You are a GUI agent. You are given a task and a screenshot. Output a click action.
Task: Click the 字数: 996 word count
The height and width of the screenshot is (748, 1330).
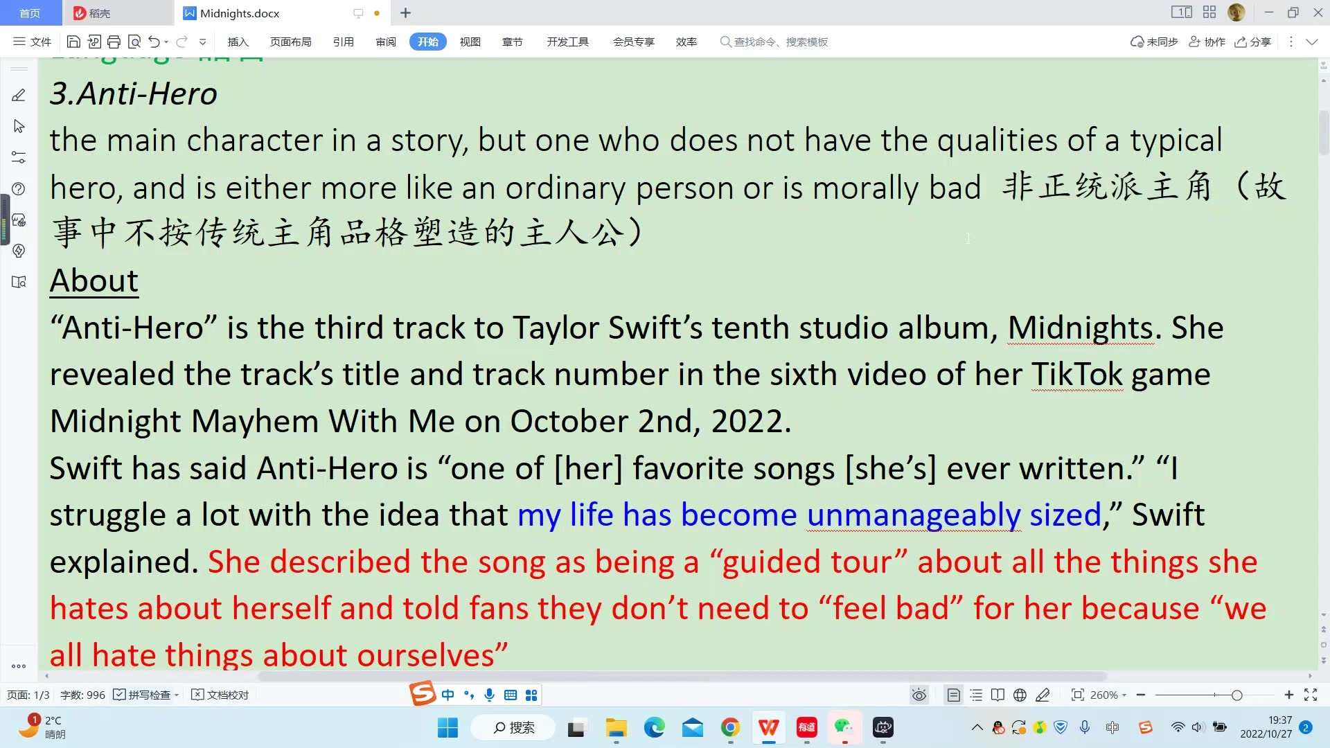point(82,695)
